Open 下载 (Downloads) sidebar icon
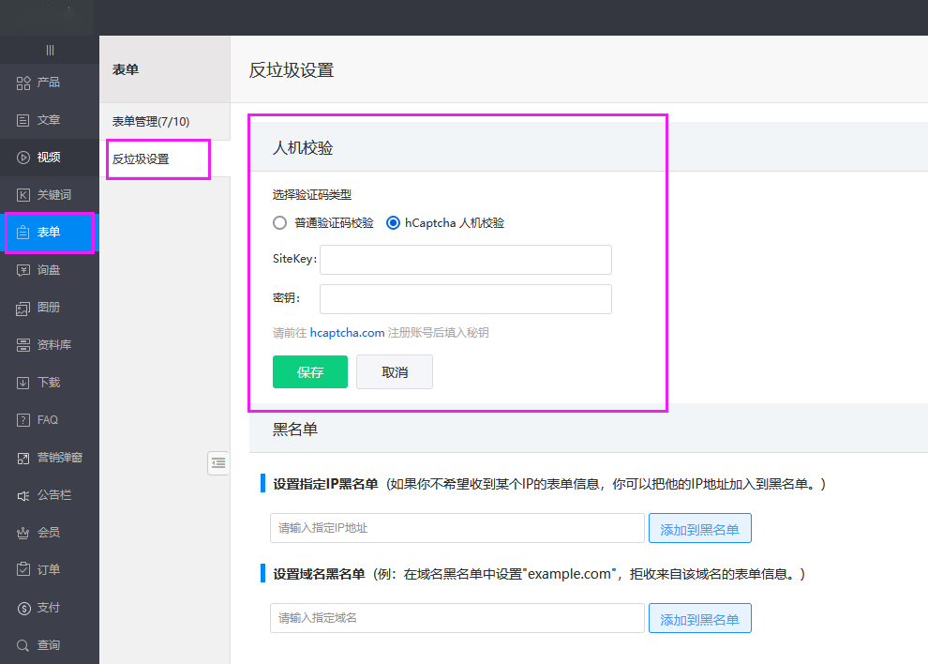The width and height of the screenshot is (928, 664). point(23,383)
